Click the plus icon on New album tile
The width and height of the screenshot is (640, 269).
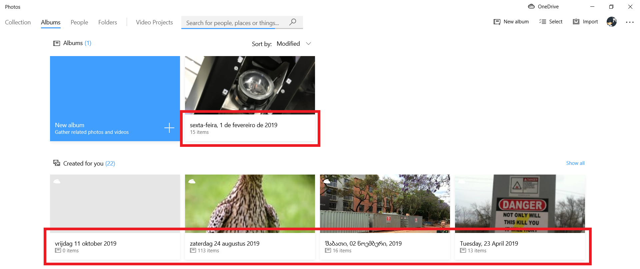[x=169, y=128]
